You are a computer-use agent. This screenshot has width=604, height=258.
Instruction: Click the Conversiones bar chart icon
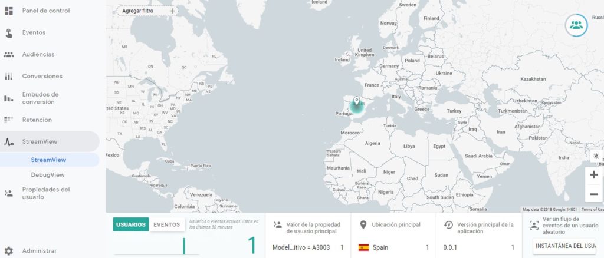[8, 76]
